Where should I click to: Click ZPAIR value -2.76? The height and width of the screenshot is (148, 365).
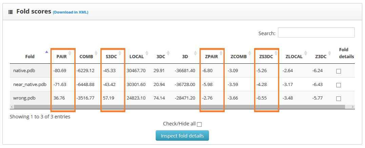pos(207,98)
